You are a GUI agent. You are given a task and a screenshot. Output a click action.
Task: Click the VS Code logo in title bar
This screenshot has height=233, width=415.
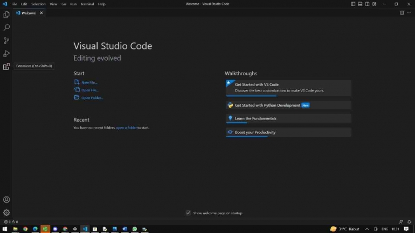pyautogui.click(x=5, y=4)
